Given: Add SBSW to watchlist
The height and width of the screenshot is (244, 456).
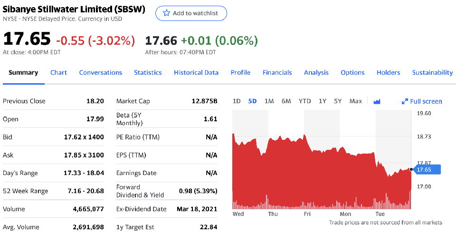Looking at the screenshot, I should pos(191,13).
